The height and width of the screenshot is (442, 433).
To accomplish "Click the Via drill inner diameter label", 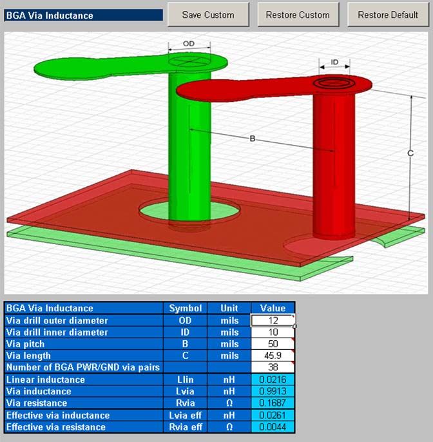I will [57, 332].
